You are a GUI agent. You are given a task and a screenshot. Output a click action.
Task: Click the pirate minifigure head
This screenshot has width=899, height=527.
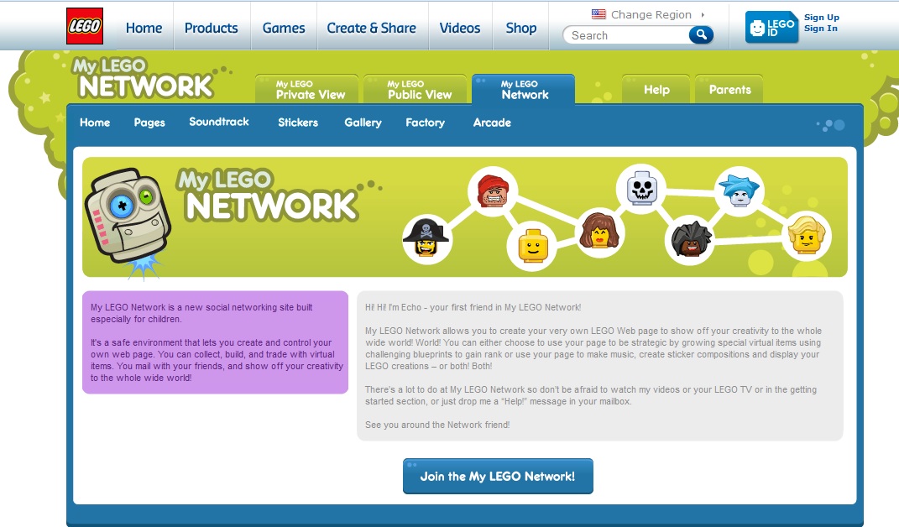(x=426, y=239)
